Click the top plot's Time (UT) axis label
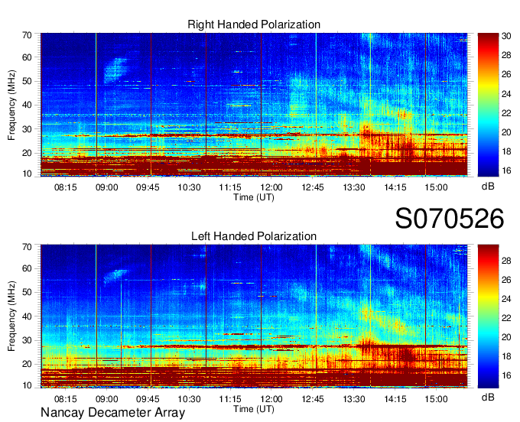 [x=254, y=197]
